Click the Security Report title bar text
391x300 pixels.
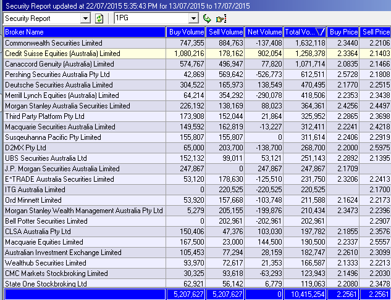pyautogui.click(x=128, y=6)
